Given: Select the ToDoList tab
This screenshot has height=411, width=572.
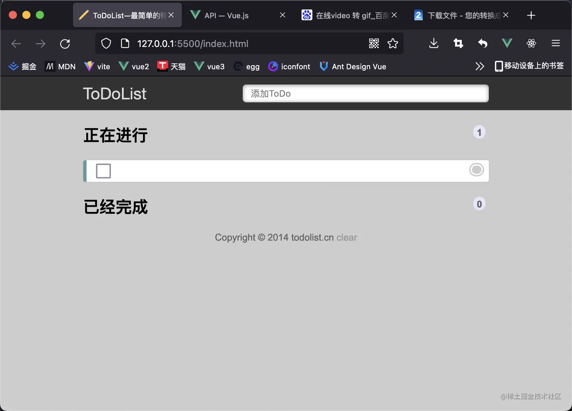Looking at the screenshot, I should point(125,15).
